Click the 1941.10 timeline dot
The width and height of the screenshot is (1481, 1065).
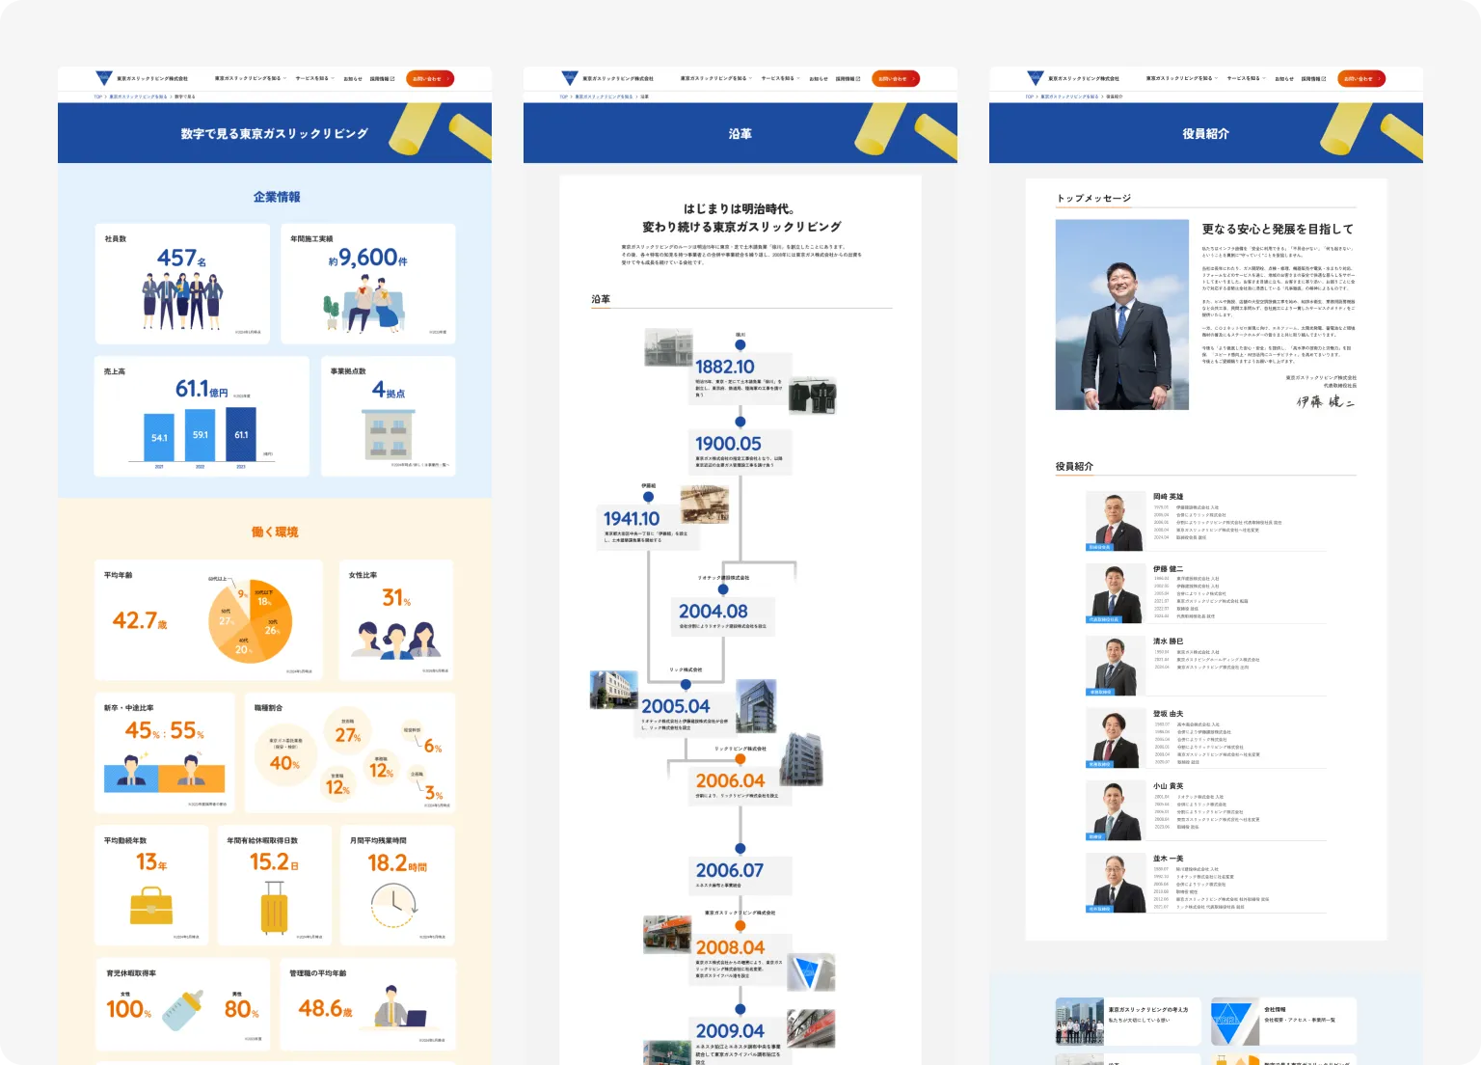tap(649, 497)
